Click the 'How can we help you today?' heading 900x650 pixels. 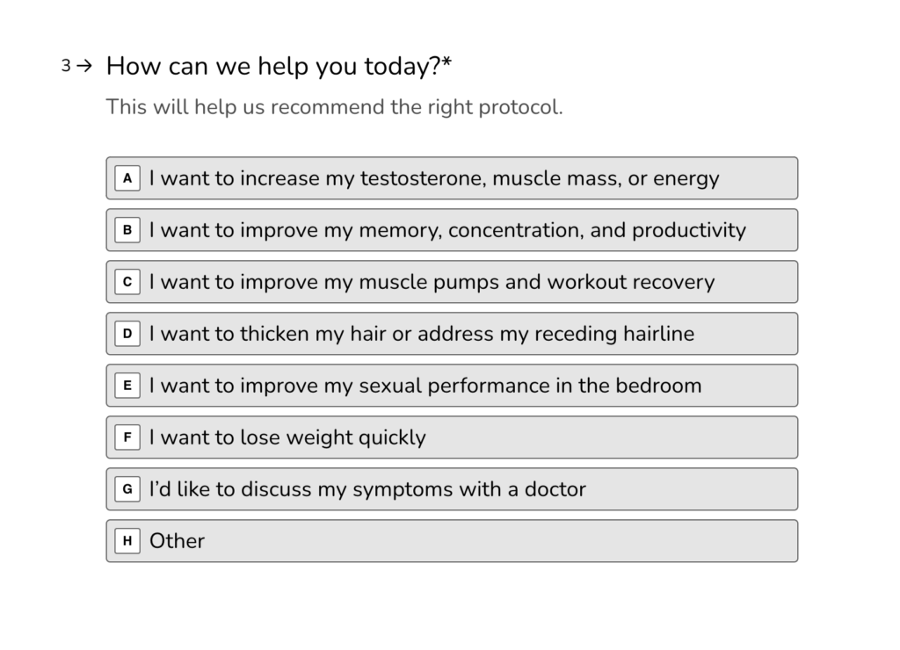[279, 66]
